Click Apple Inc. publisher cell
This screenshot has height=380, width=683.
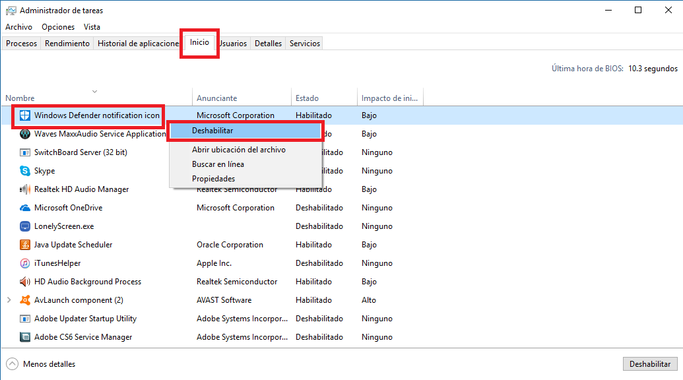point(214,263)
